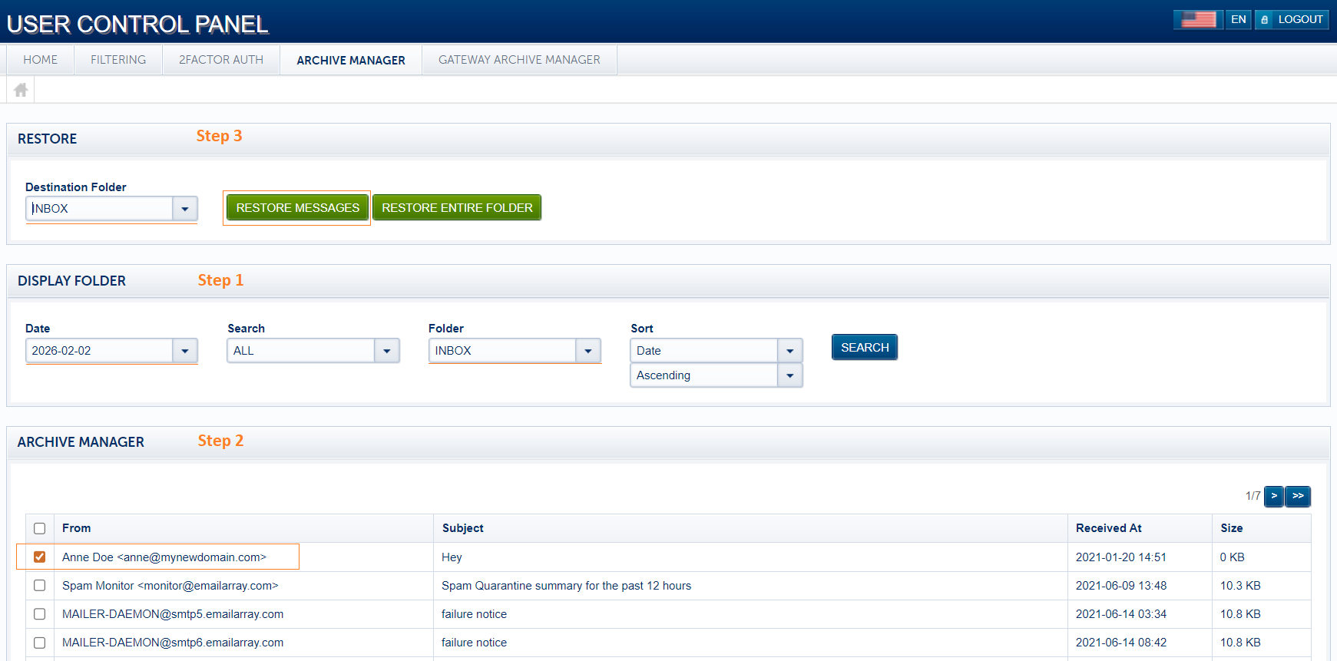This screenshot has width=1337, height=661.
Task: Jump to last page of archive results
Action: pos(1298,496)
